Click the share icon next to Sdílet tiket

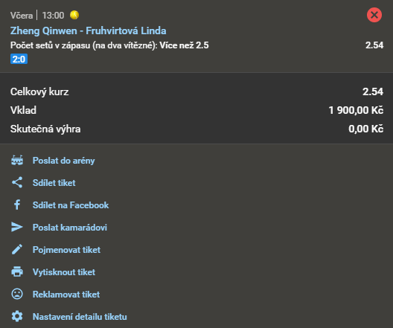pos(17,182)
